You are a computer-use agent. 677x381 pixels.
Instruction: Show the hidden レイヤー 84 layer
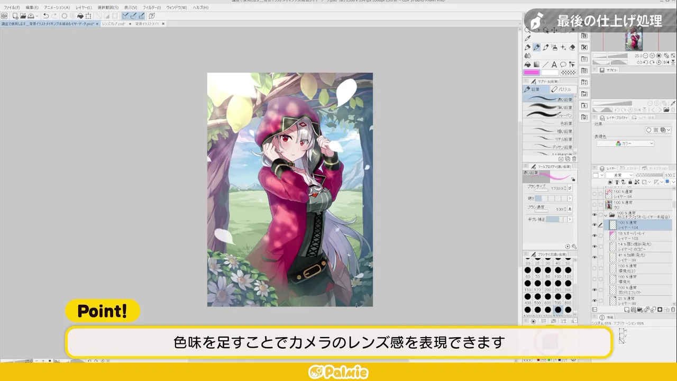[594, 194]
